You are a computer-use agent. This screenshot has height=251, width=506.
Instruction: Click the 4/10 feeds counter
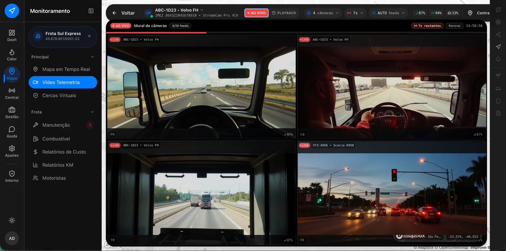tap(181, 26)
